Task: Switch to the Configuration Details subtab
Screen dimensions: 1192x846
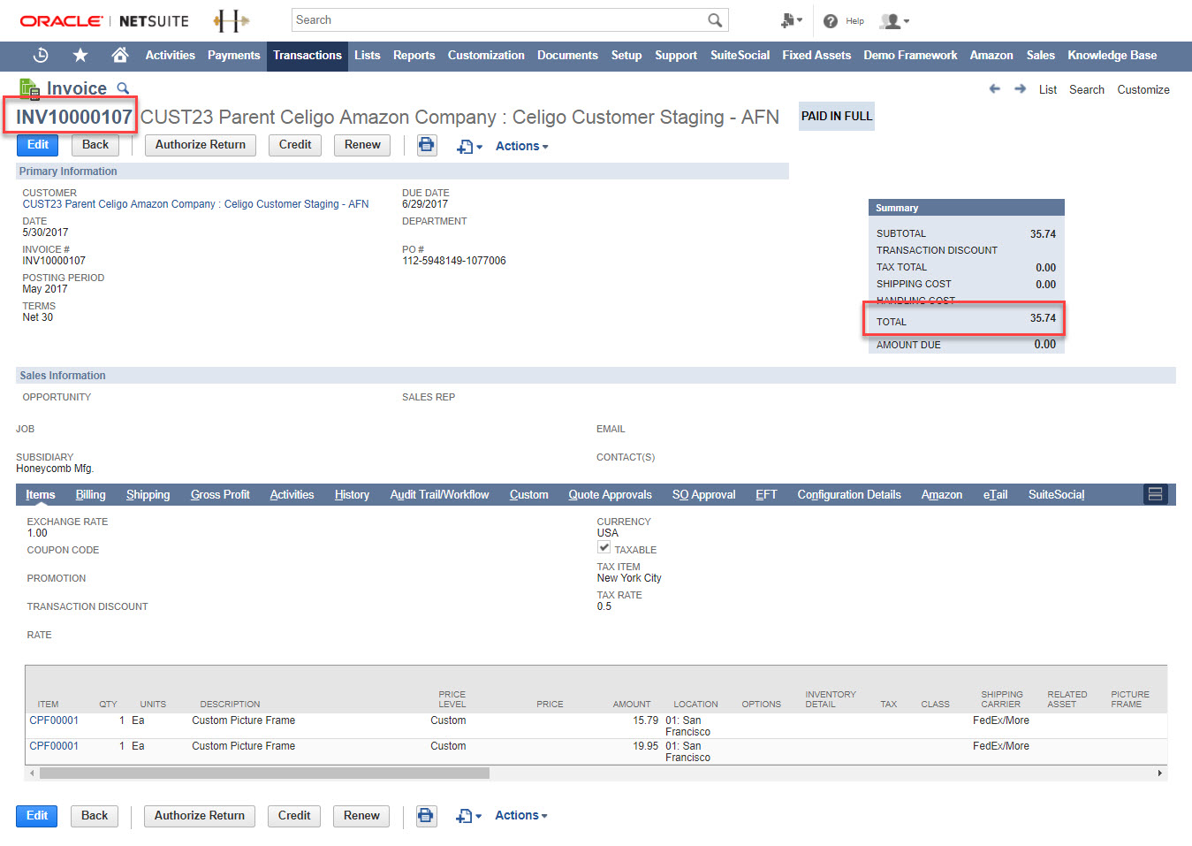Action: click(849, 495)
